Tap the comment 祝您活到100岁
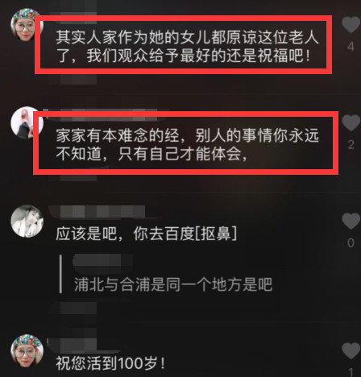The height and width of the screenshot is (377, 361). pyautogui.click(x=110, y=363)
